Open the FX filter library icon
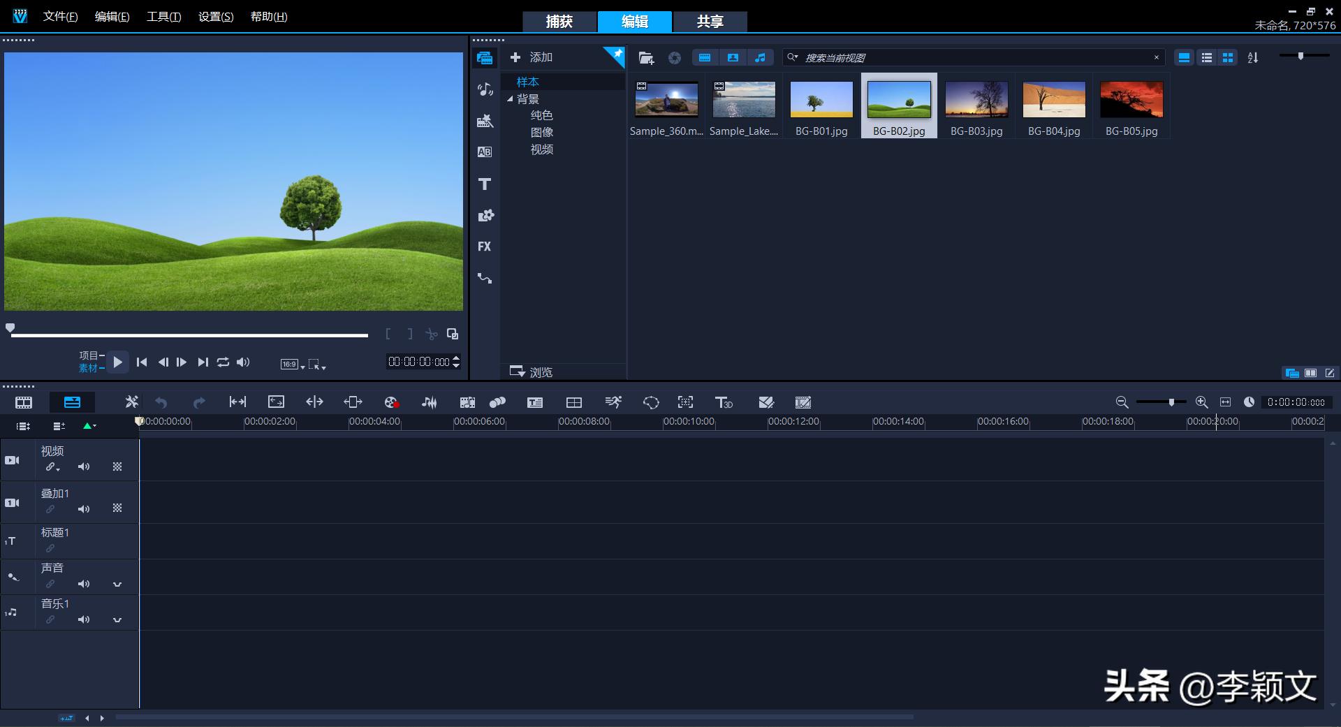 coord(484,247)
